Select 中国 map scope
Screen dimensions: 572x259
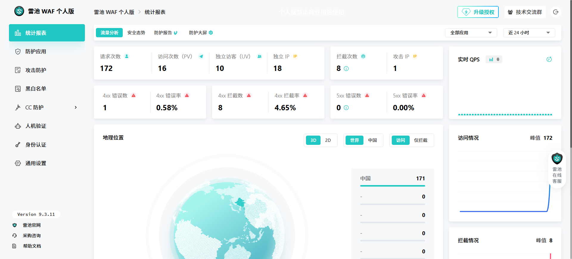coord(372,140)
